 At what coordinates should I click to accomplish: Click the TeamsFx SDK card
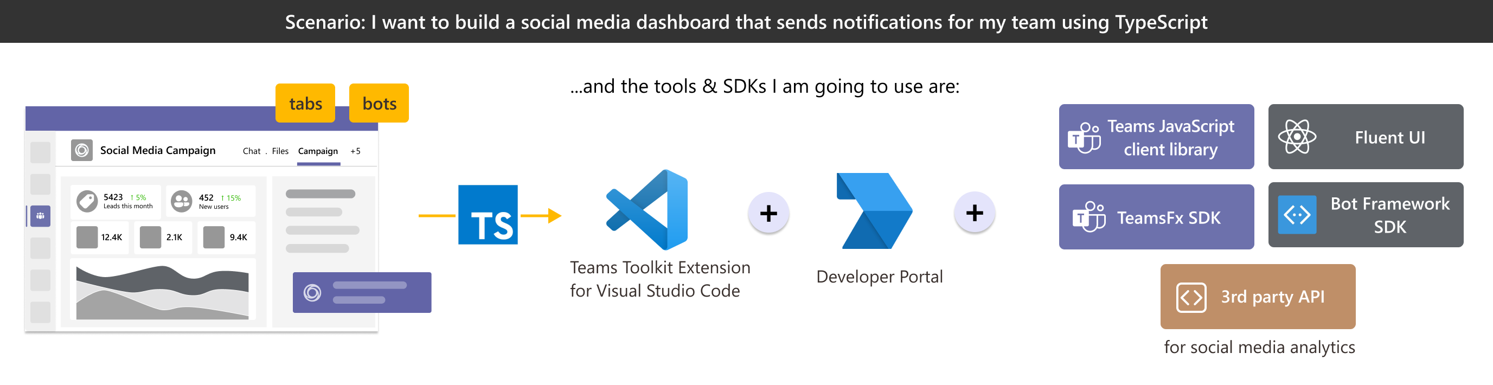pyautogui.click(x=1156, y=217)
